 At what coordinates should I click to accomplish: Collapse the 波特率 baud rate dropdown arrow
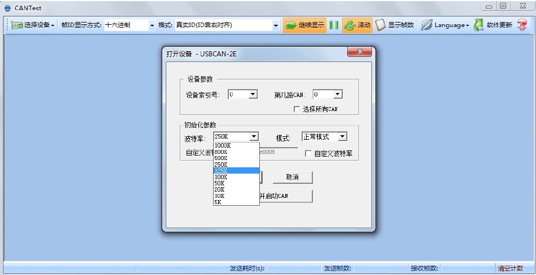[x=254, y=136]
